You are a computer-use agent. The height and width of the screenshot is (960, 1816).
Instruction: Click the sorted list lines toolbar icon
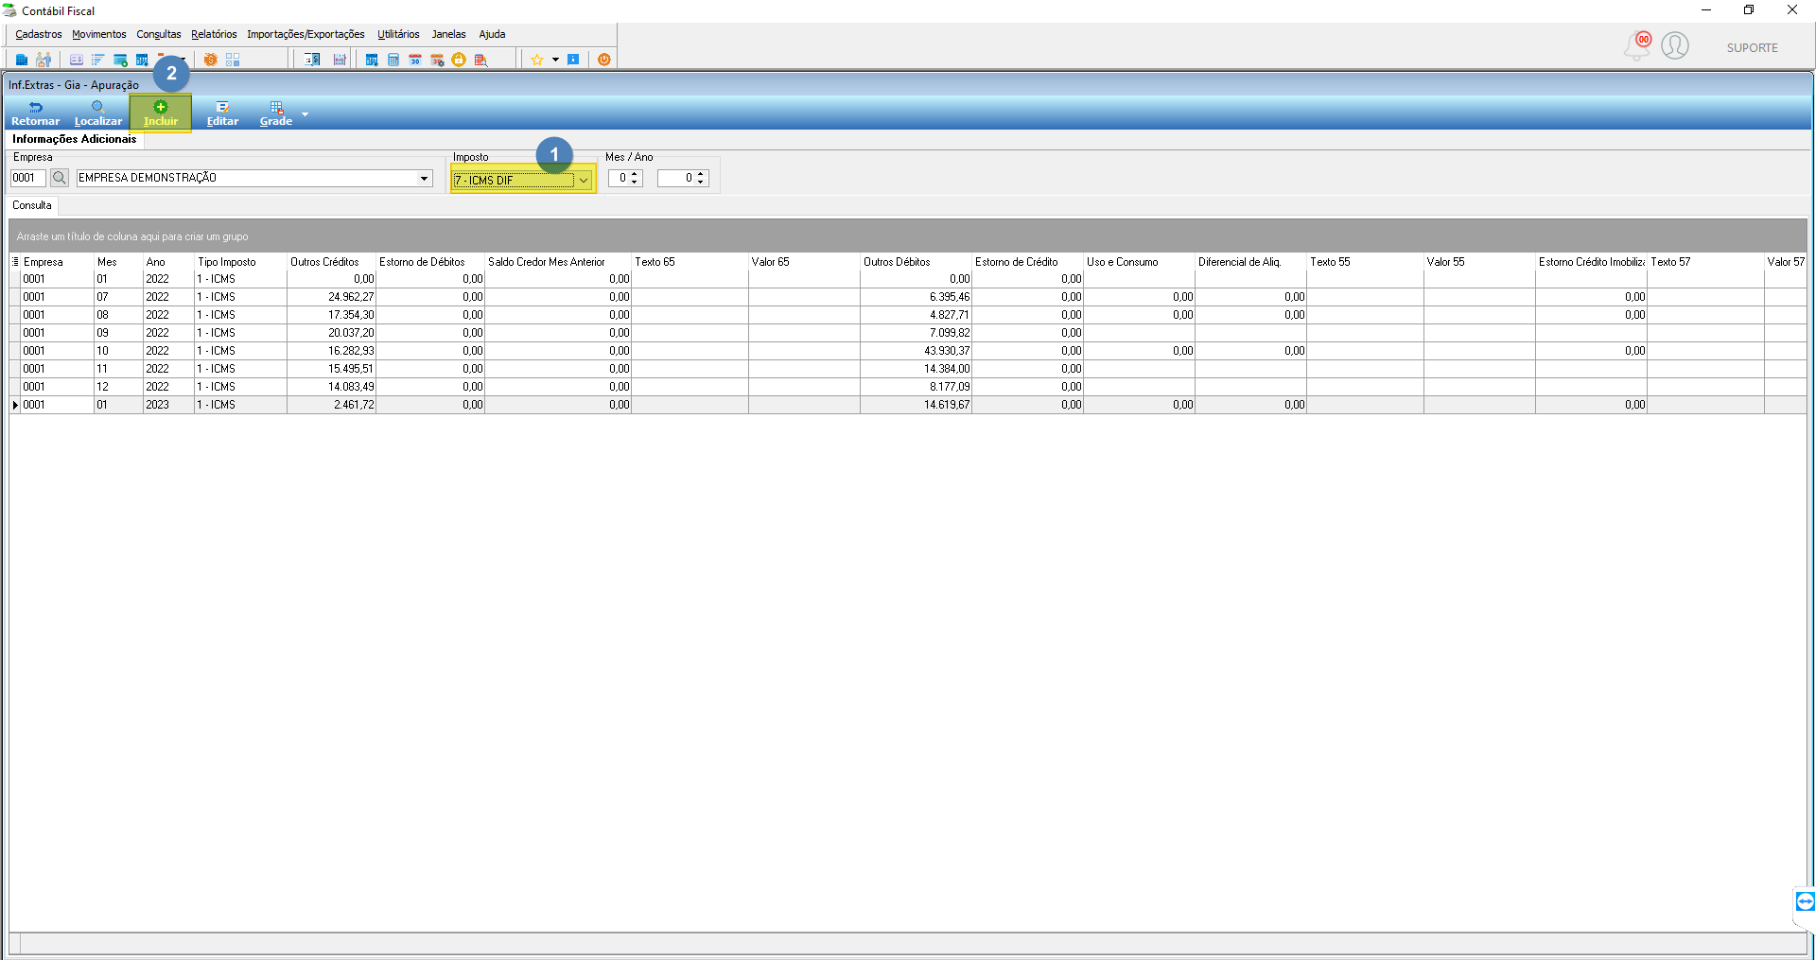[x=98, y=60]
